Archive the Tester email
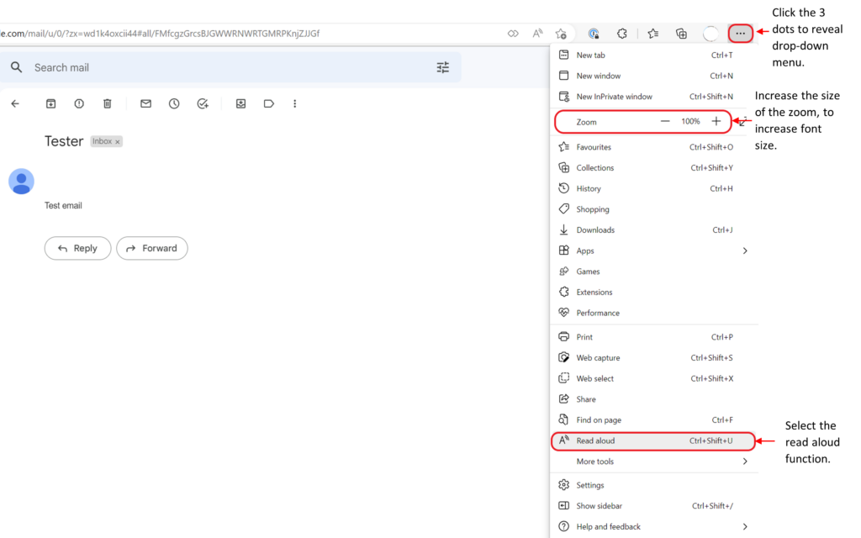 click(x=50, y=103)
